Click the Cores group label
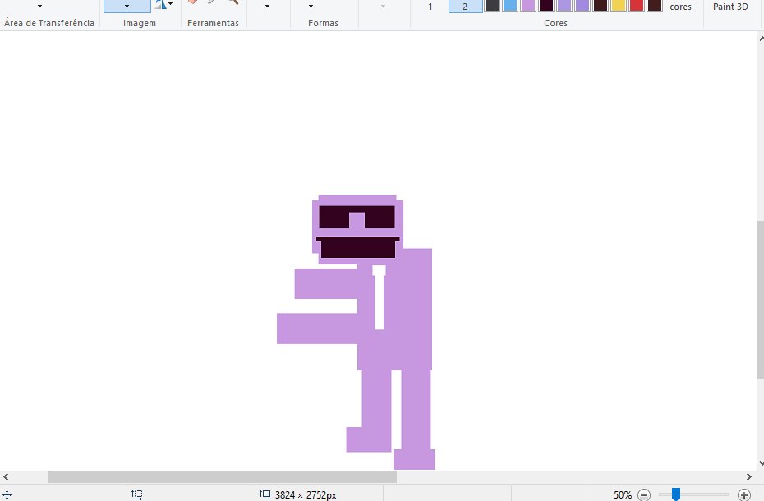 (555, 23)
